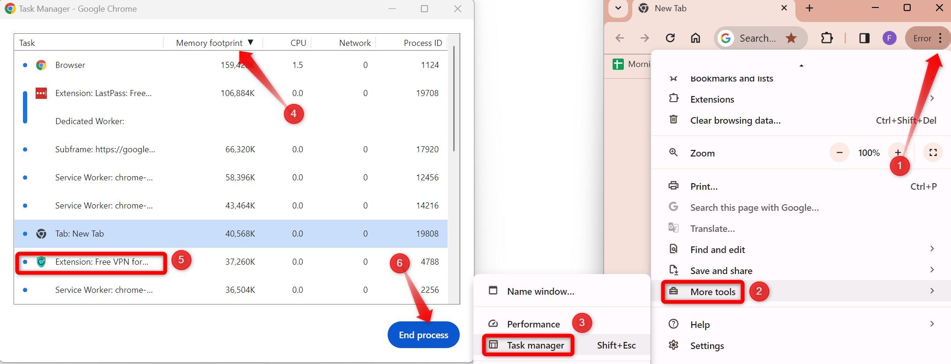Choose Search this page with Google...
This screenshot has width=951, height=364.
pyautogui.click(x=801, y=207)
